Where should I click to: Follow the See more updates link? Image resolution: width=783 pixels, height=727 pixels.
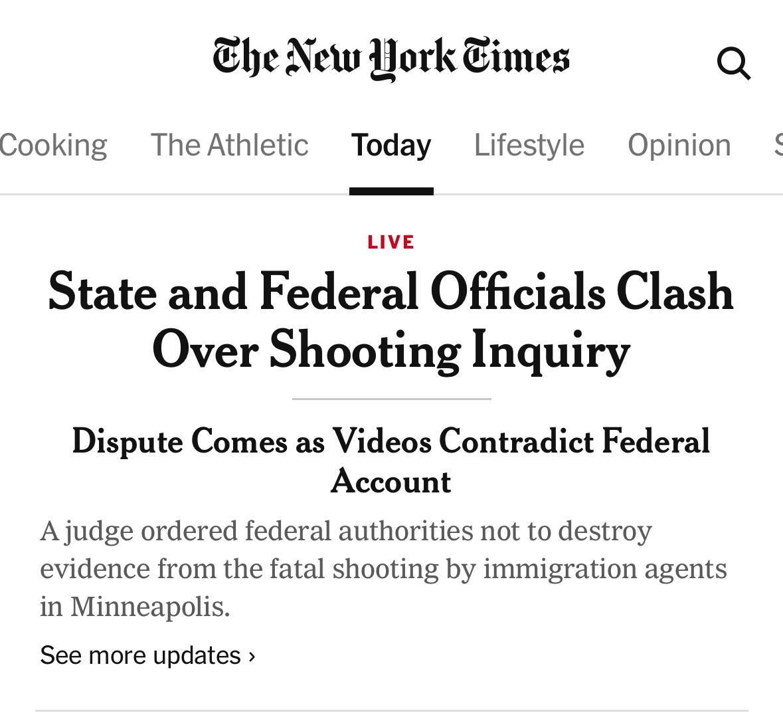pyautogui.click(x=140, y=655)
